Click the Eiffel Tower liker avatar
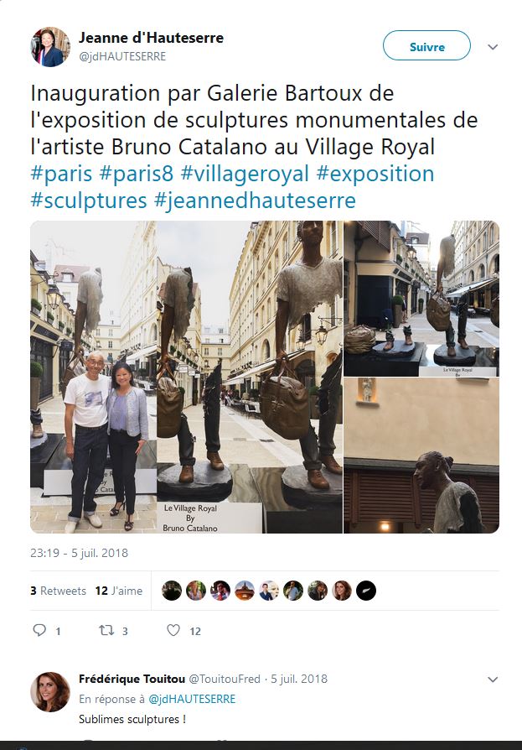The image size is (522, 750). point(245,591)
